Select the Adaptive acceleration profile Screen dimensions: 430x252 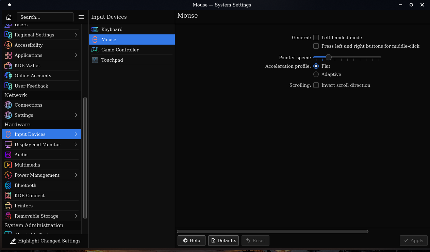316,74
